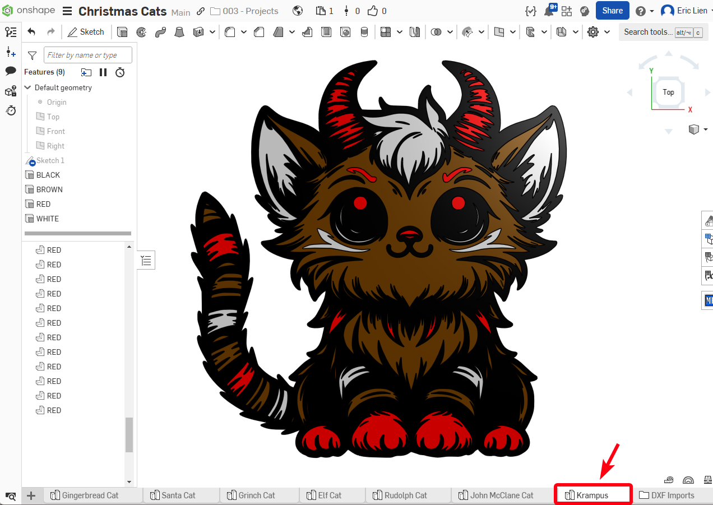Select the Mirror tool
This screenshot has height=505, width=713.
point(415,32)
